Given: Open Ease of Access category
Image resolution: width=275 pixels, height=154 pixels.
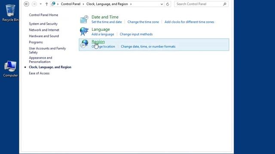Looking at the screenshot, I should (x=39, y=73).
